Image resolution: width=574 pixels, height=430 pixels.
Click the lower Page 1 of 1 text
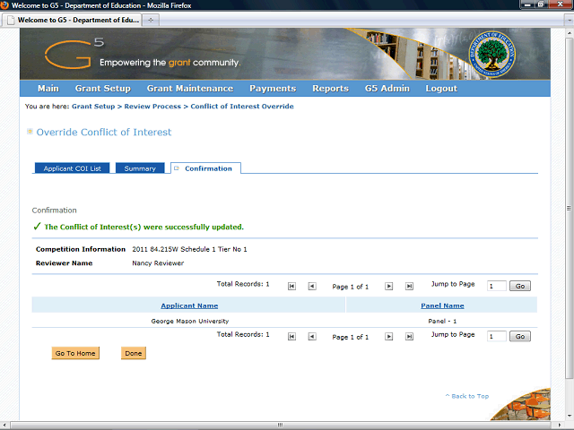pos(351,337)
